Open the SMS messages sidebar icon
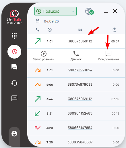This screenshot has height=148, width=126. coord(14,98)
